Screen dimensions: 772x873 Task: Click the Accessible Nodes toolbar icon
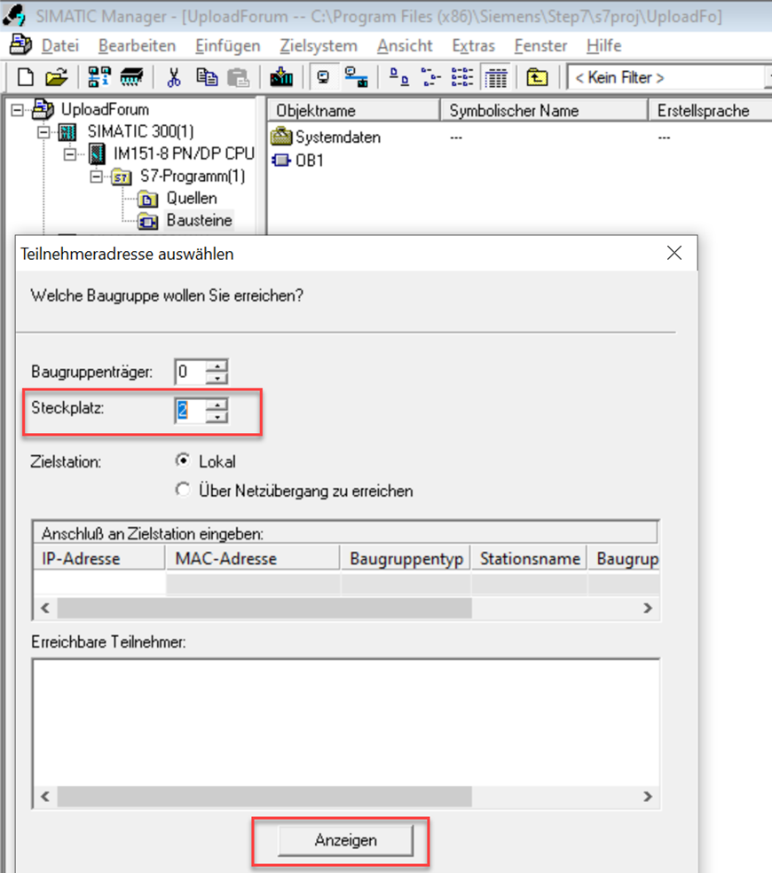[x=99, y=77]
